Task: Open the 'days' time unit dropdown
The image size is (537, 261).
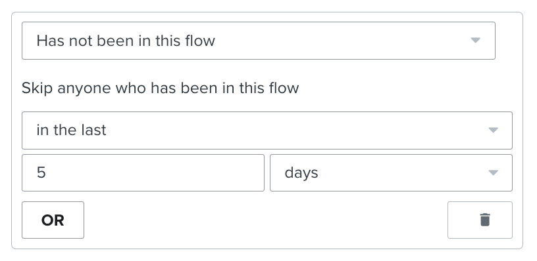Action: point(391,172)
